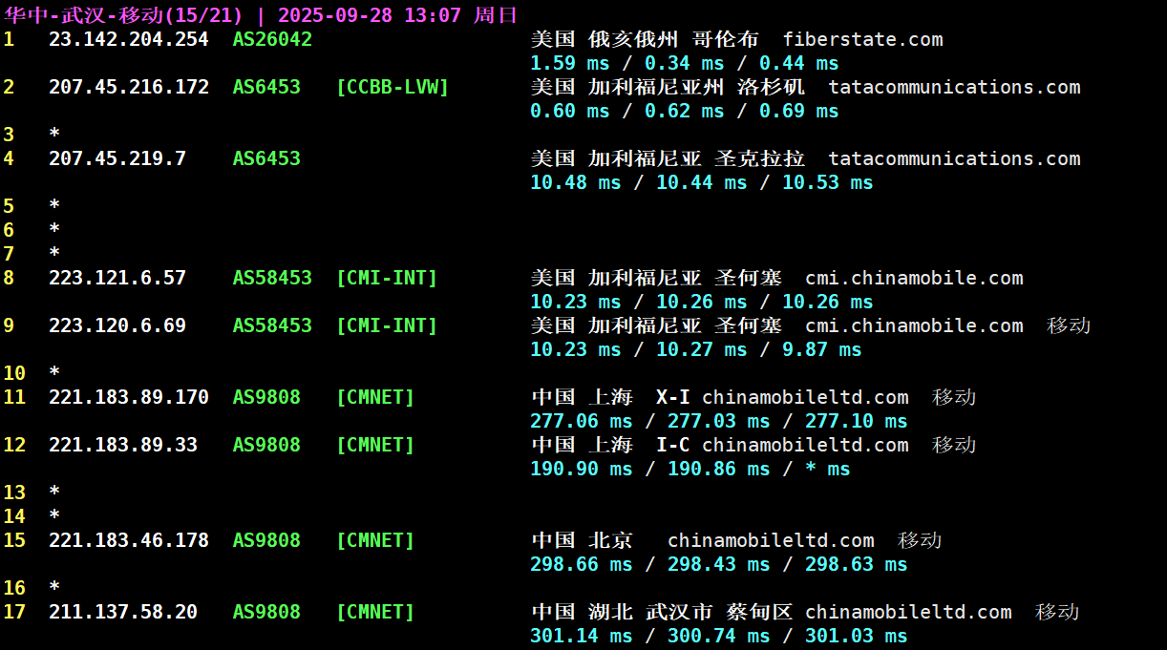The image size is (1167, 650).
Task: Click cmi.chinamobile.com on hop 8
Action: coord(914,278)
